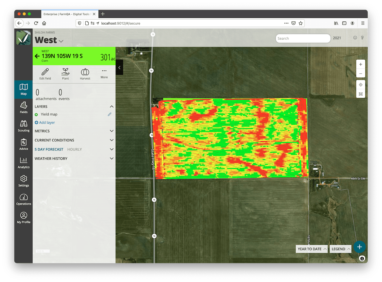Click browser back button

click(19, 23)
